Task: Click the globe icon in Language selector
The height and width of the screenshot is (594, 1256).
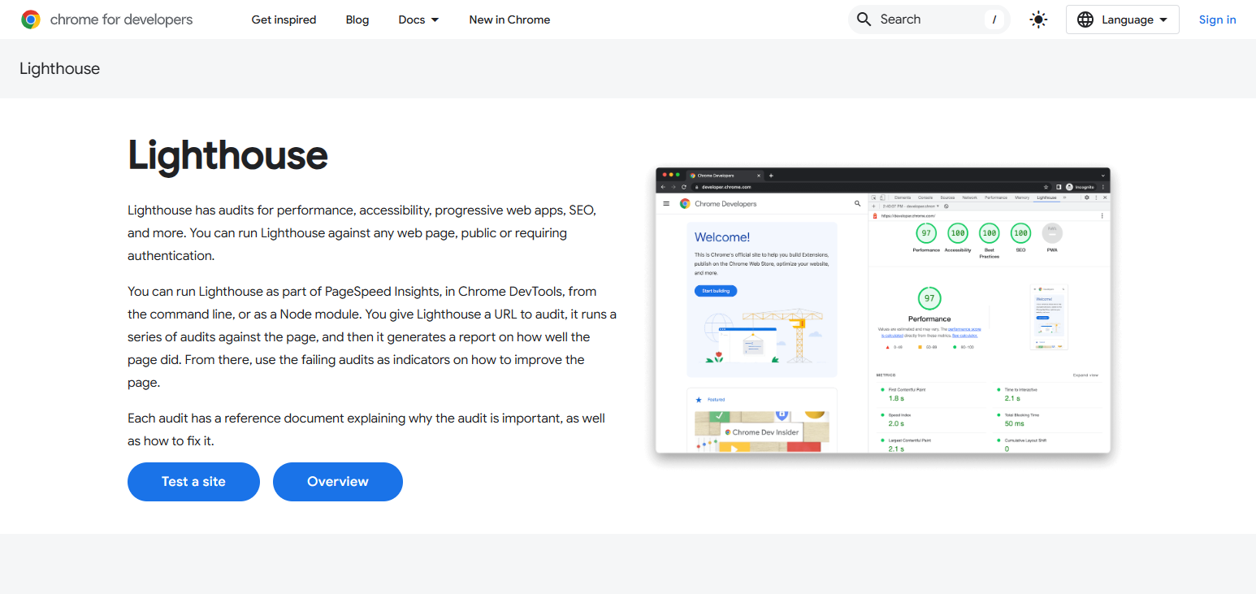Action: tap(1085, 20)
